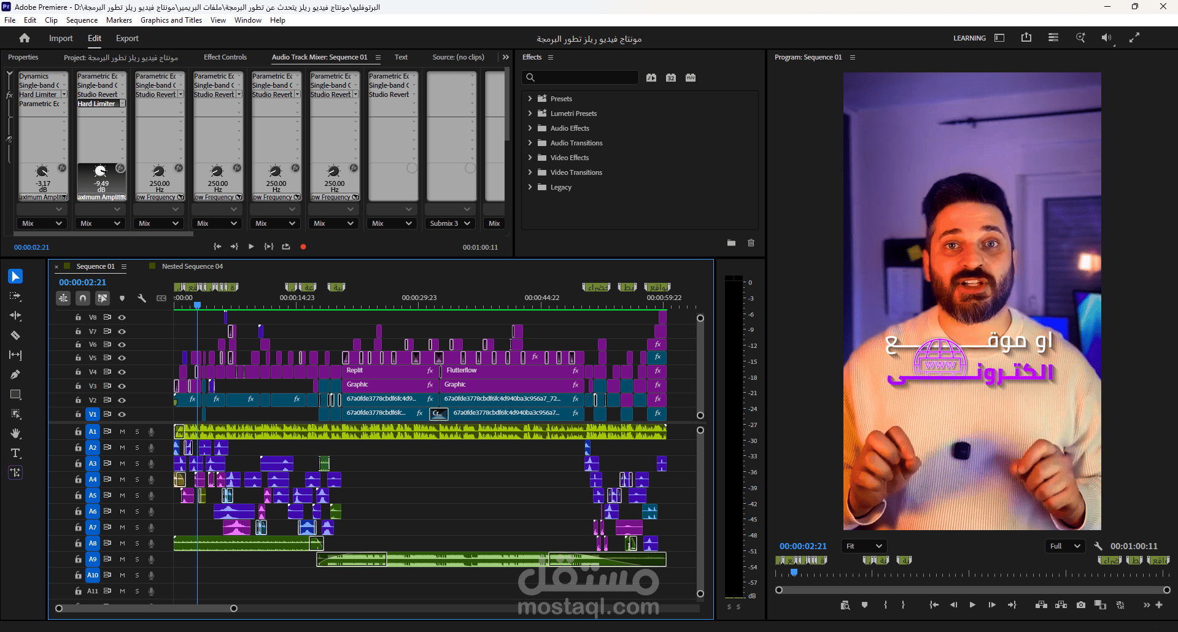Screen dimensions: 1178x632
Task: Select the Type tool
Action: [x=15, y=453]
